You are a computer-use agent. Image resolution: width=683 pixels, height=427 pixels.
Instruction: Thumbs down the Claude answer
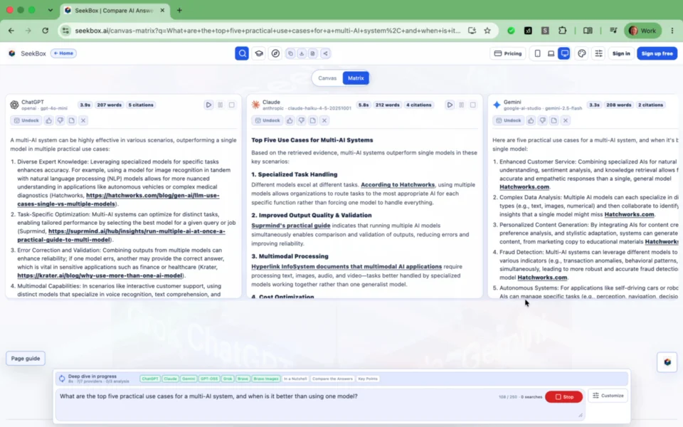coord(301,120)
